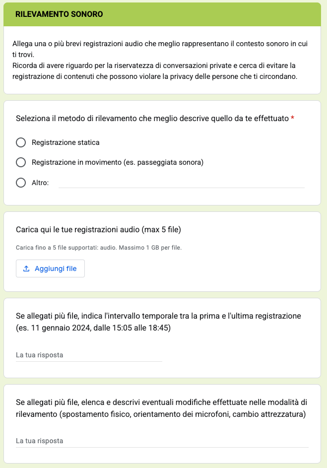
Task: Click the question title Seleziona il metodo di rilevamento
Action: [152, 119]
